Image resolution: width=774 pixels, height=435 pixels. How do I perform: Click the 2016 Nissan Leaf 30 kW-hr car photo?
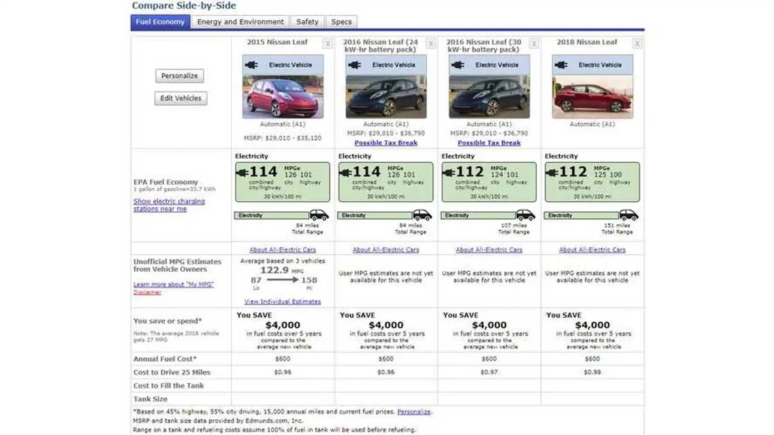[489, 97]
